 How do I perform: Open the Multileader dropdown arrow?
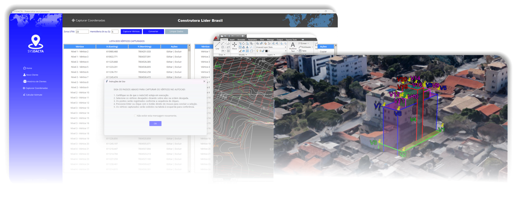[313, 47]
